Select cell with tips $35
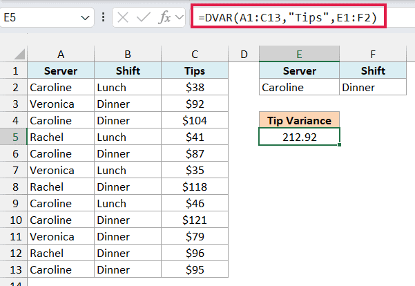The width and height of the screenshot is (415, 286). click(195, 170)
